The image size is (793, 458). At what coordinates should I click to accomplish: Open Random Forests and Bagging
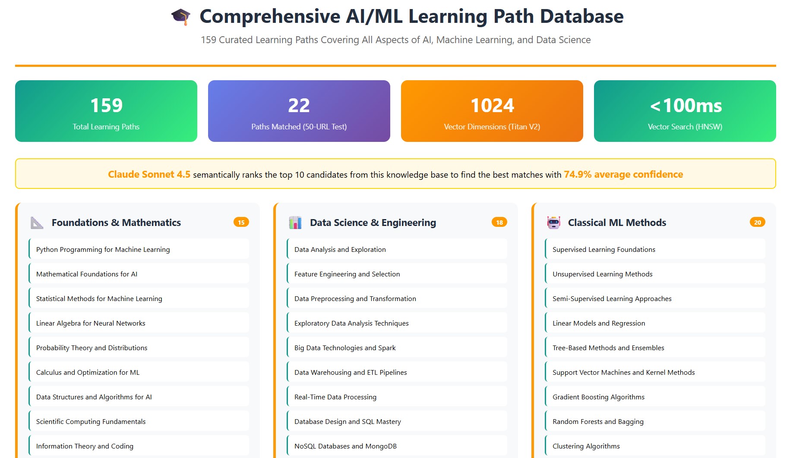click(655, 421)
